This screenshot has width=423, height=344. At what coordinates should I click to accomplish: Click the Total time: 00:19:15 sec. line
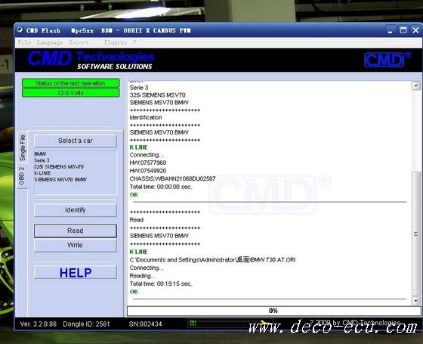[x=161, y=284]
